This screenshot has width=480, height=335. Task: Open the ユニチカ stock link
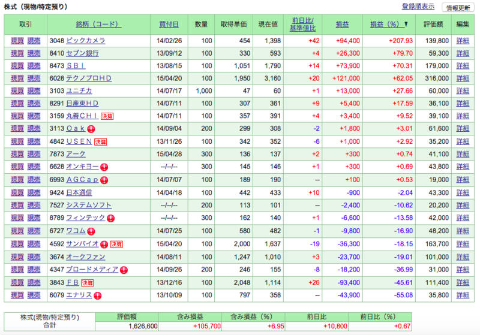point(79,90)
